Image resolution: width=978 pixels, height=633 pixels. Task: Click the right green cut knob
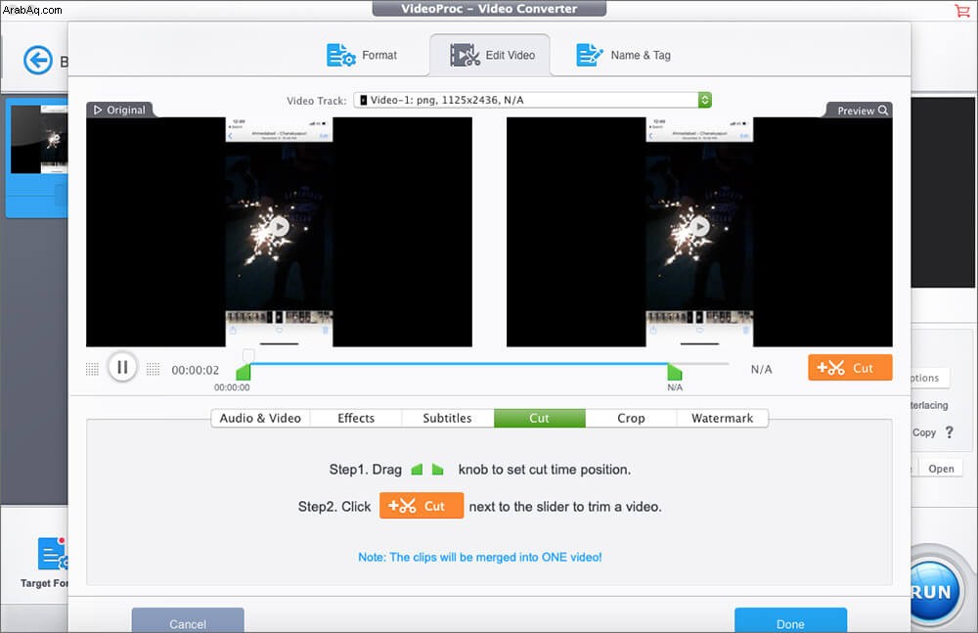pyautogui.click(x=675, y=372)
